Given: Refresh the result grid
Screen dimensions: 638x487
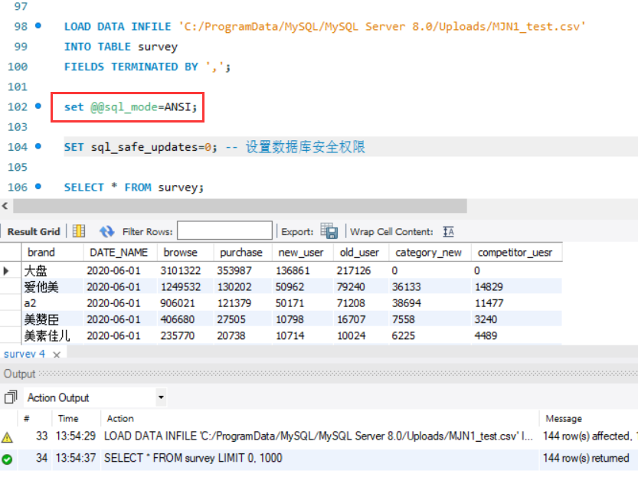Looking at the screenshot, I should pyautogui.click(x=107, y=231).
